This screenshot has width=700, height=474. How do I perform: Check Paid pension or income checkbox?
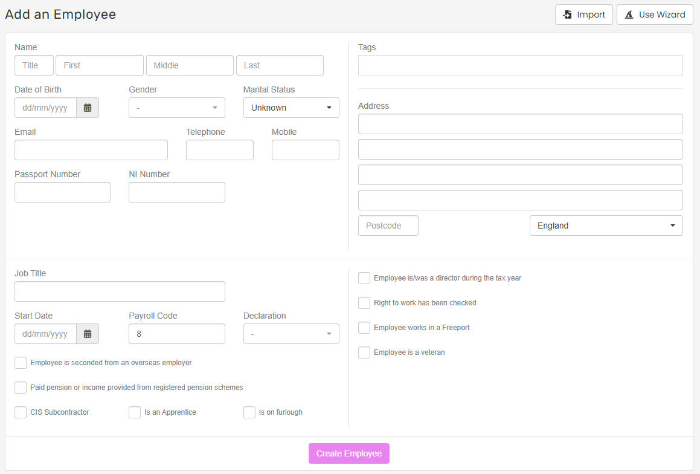21,388
